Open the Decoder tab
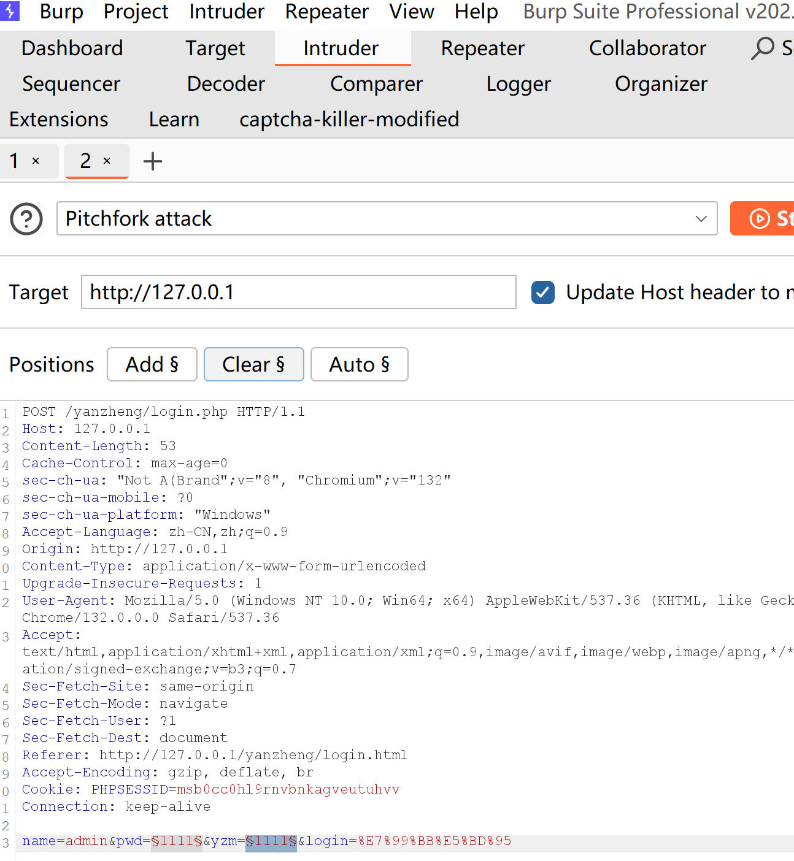 click(x=226, y=84)
